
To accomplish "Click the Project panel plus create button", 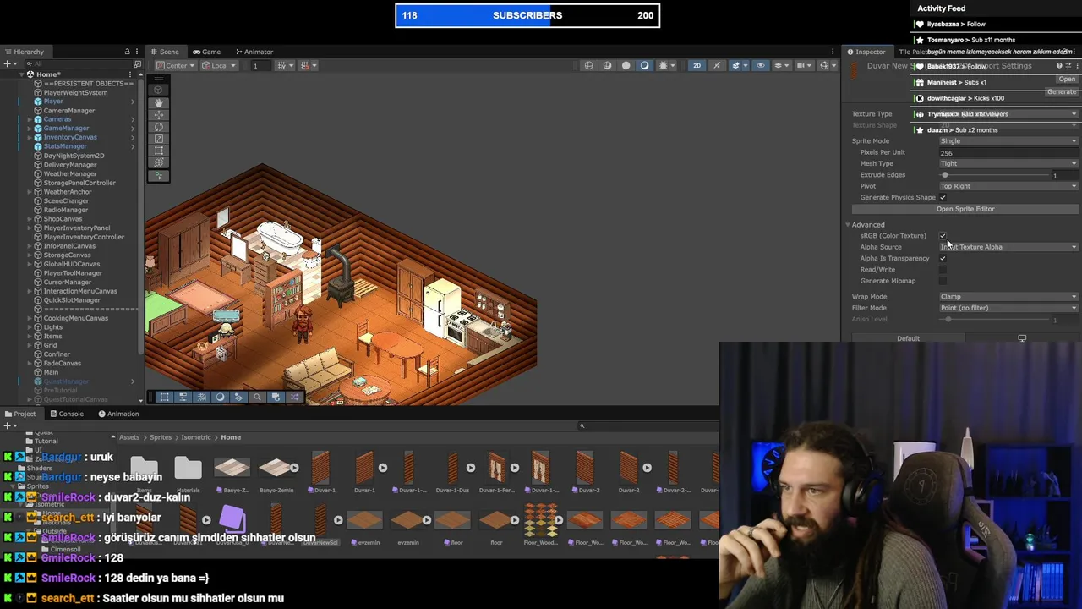I will [x=9, y=425].
